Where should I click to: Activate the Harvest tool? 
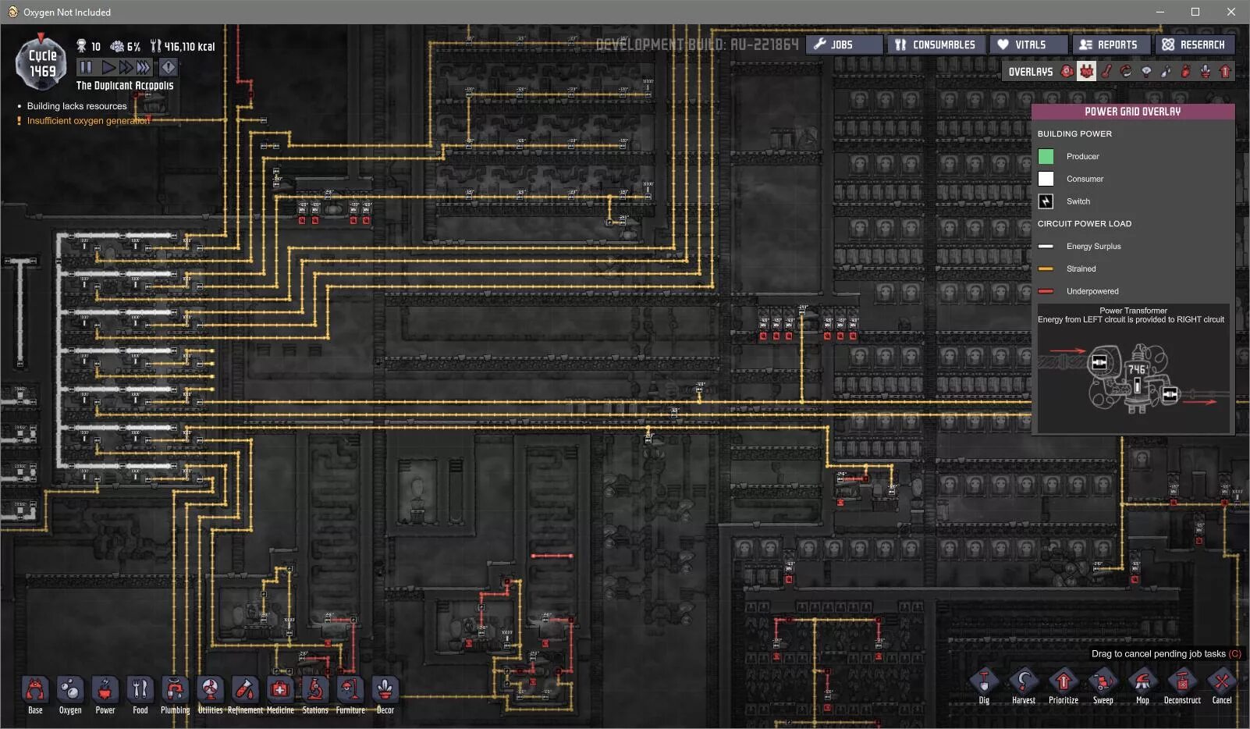click(x=1024, y=686)
